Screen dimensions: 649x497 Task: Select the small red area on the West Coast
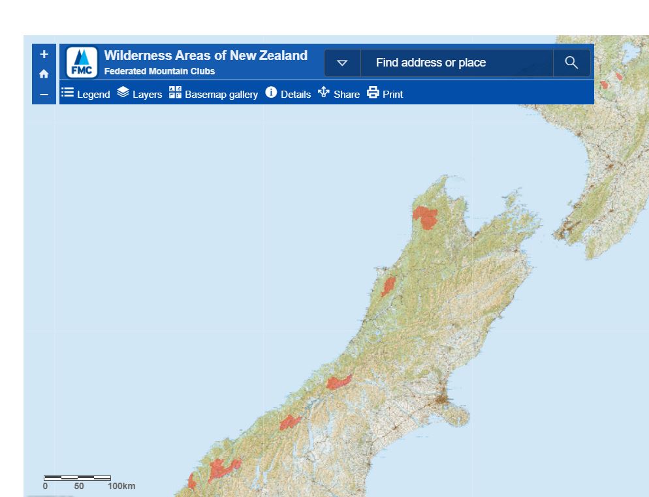point(388,286)
